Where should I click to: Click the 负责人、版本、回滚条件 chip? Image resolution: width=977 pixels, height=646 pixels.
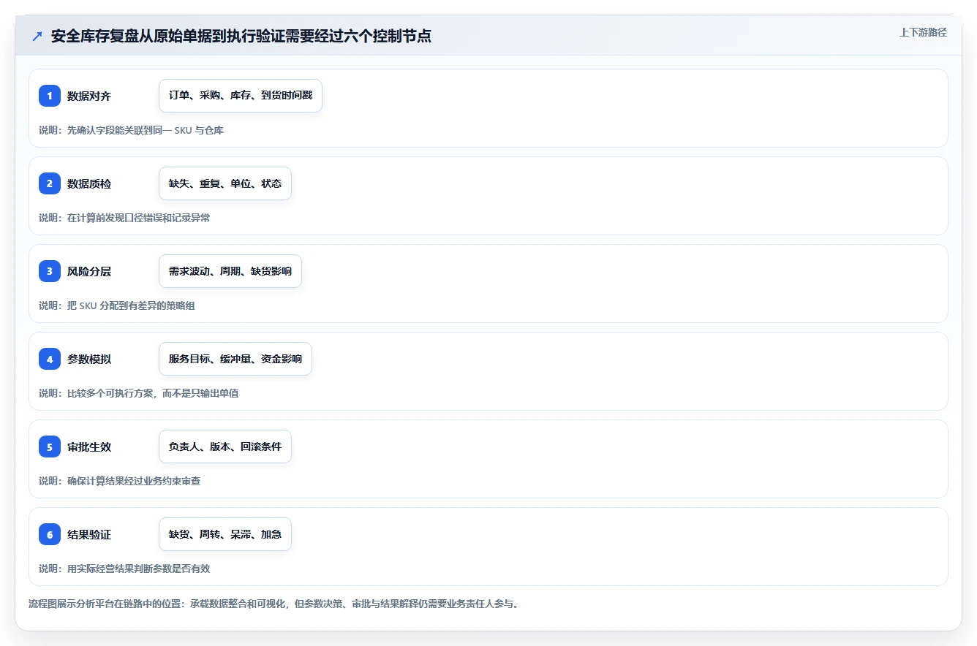tap(225, 446)
